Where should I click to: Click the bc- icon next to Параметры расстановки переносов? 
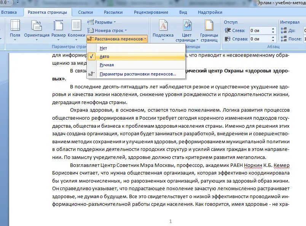(x=91, y=74)
